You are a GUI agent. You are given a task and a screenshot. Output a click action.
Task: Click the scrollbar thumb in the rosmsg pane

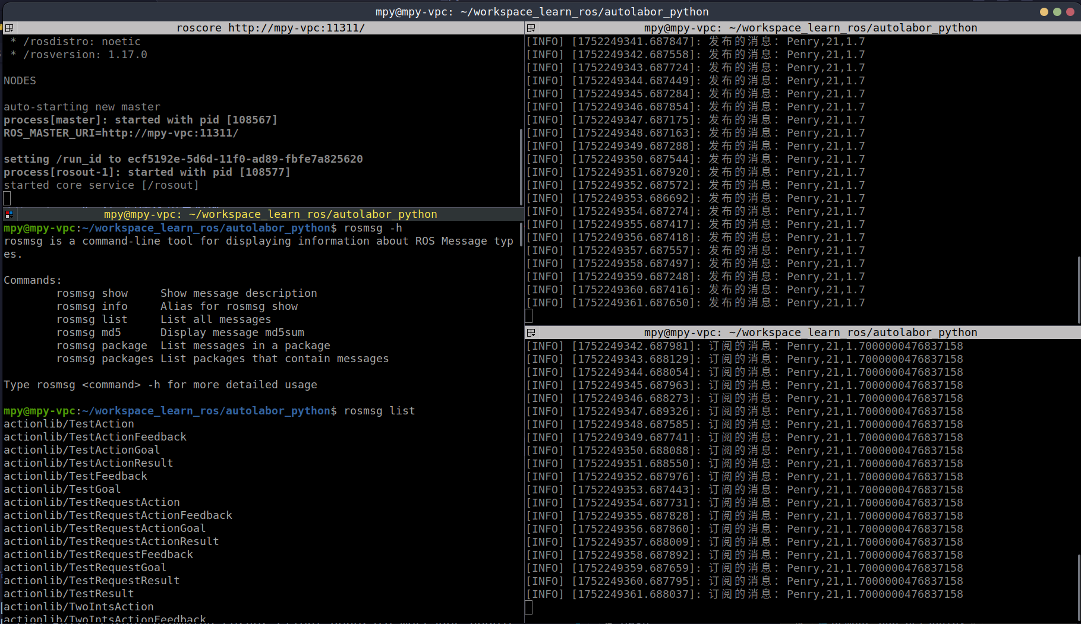pyautogui.click(x=521, y=234)
